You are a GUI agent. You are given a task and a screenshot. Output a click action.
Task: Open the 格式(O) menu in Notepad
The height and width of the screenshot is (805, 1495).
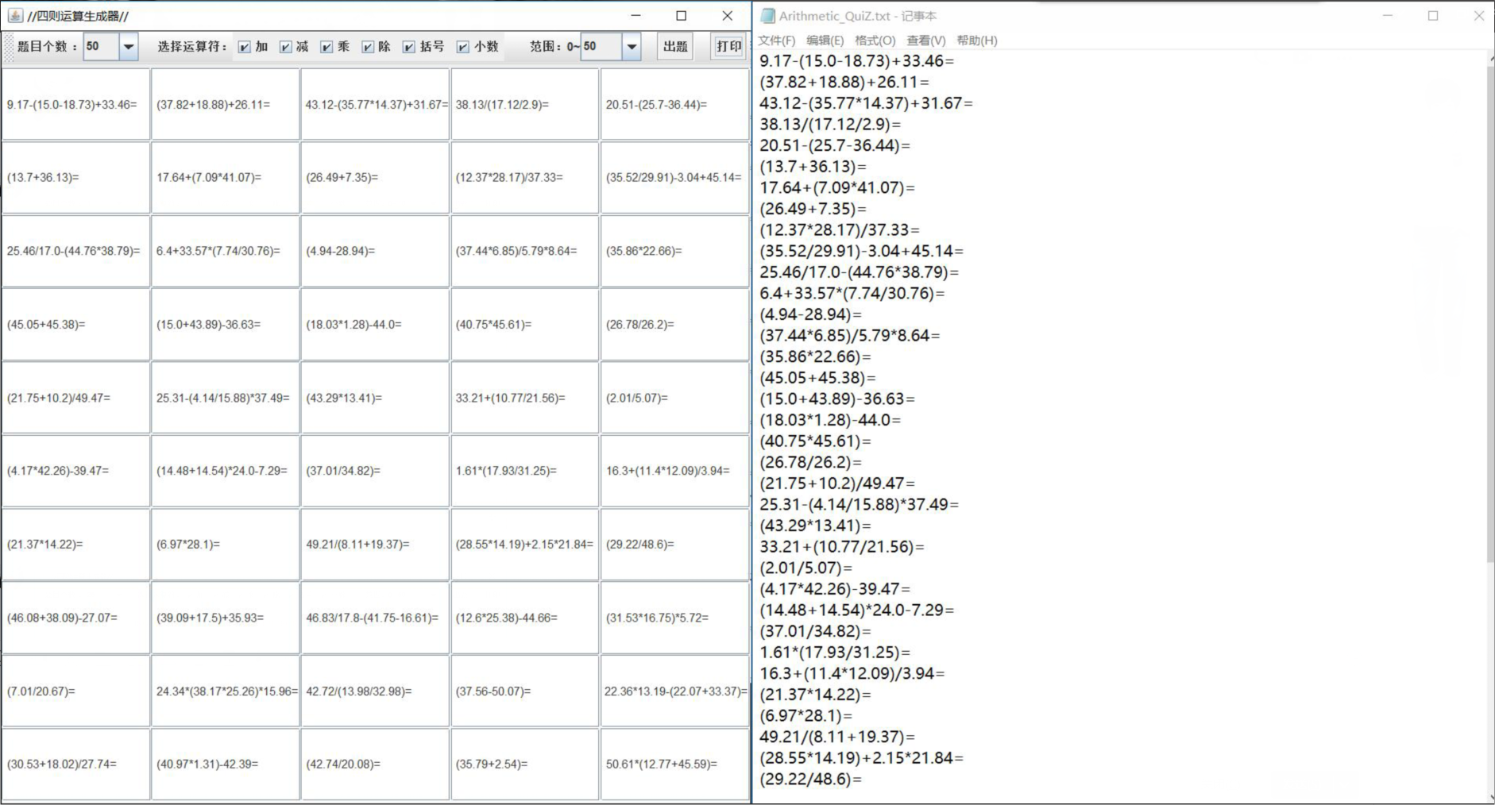point(875,40)
